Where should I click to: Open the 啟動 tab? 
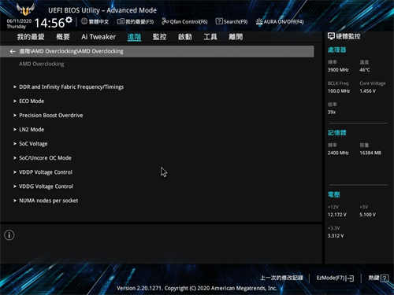tap(185, 37)
